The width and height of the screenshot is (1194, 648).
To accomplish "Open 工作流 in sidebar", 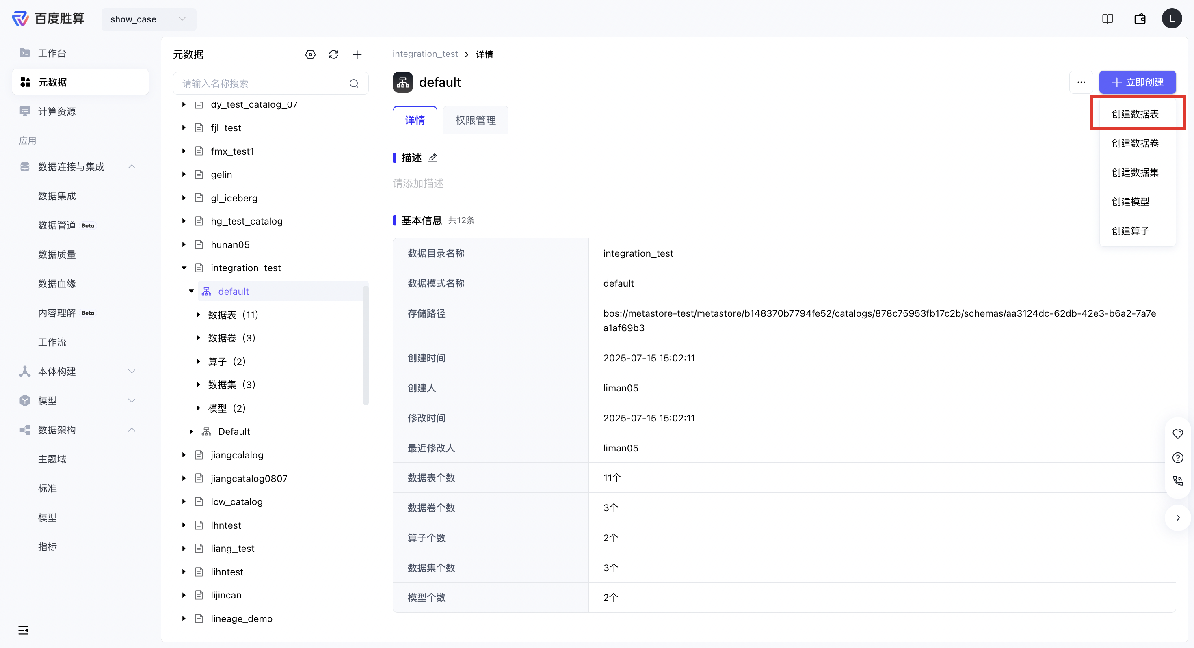I will (52, 342).
